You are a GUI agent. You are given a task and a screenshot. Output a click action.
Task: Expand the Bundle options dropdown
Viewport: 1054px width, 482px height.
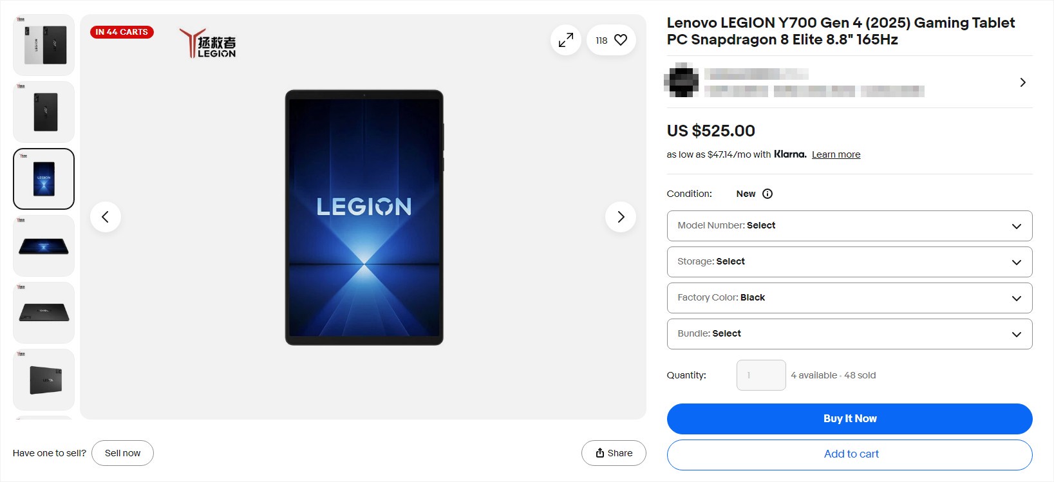(x=849, y=334)
